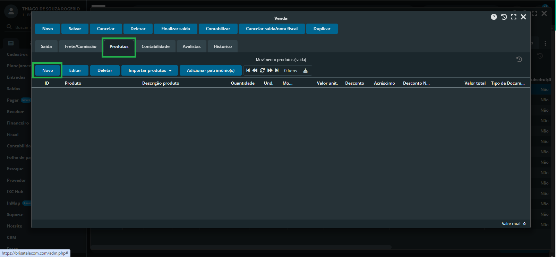The height and width of the screenshot is (257, 556).
Task: Switch to the Contabilidade tab
Action: coord(155,46)
